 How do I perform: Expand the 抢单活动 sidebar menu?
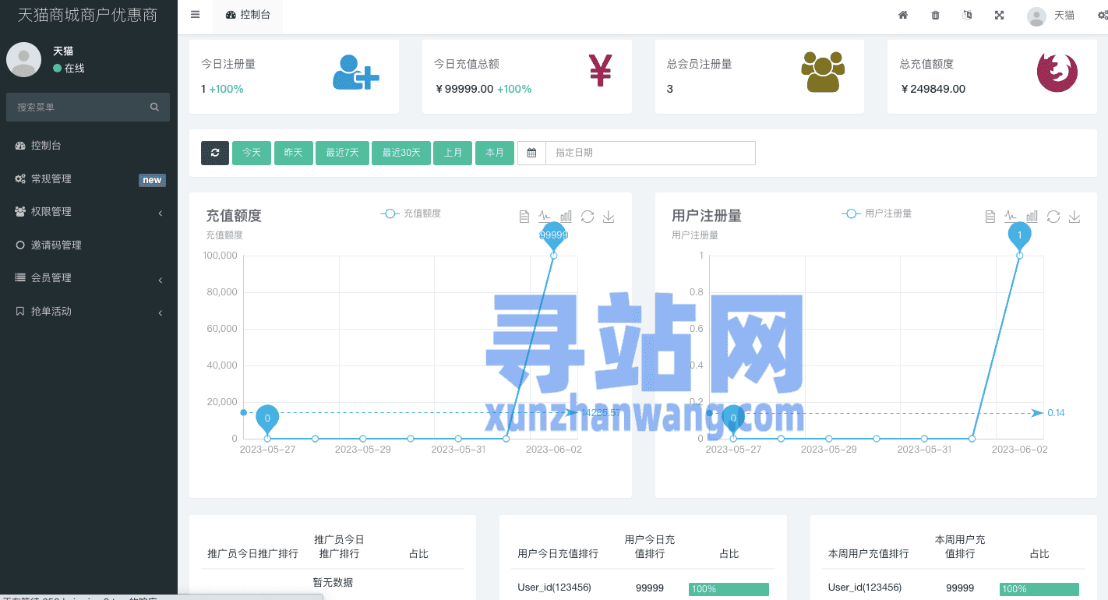[x=88, y=312]
